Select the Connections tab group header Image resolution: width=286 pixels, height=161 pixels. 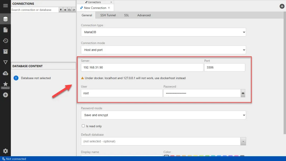pyautogui.click(x=94, y=2)
